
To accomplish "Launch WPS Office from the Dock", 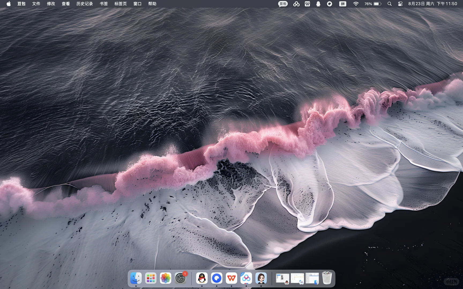I will pyautogui.click(x=231, y=278).
